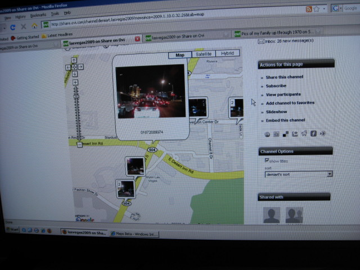The width and height of the screenshot is (360, 270).
Task: Share via the Facebook icon
Action: (313, 133)
